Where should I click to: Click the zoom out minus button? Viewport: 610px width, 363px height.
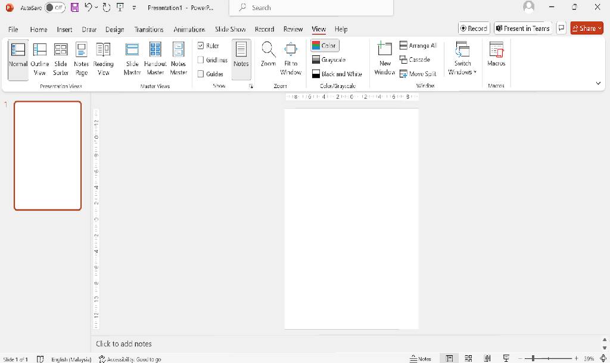pos(519,358)
